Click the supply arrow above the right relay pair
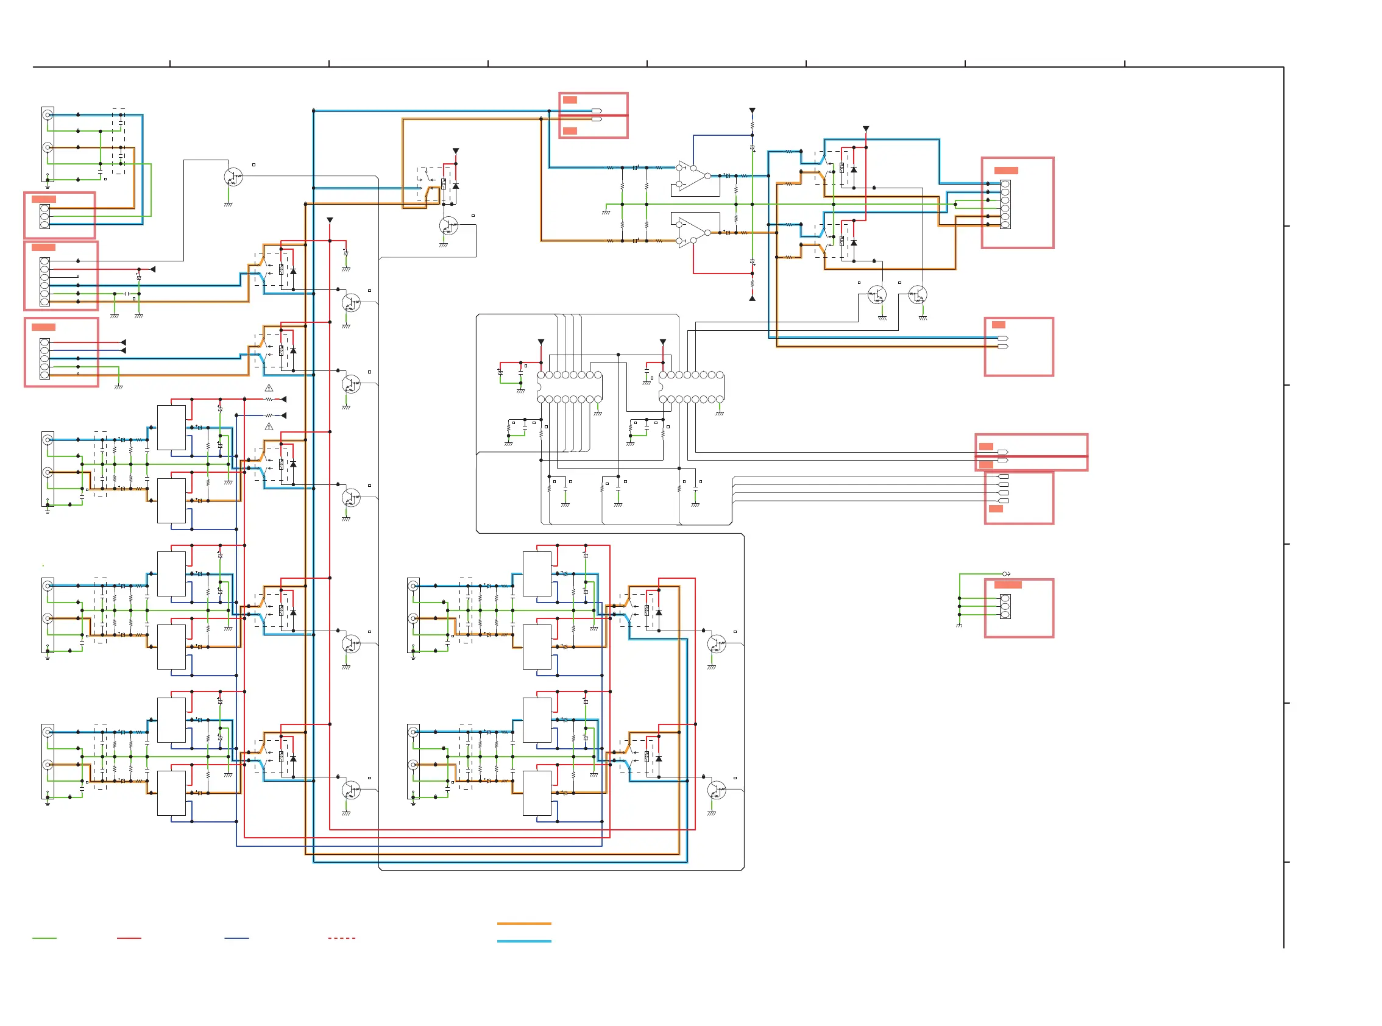 [x=866, y=129]
